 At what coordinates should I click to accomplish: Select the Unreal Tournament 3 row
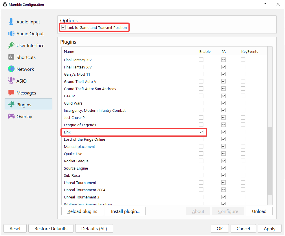click(164, 197)
